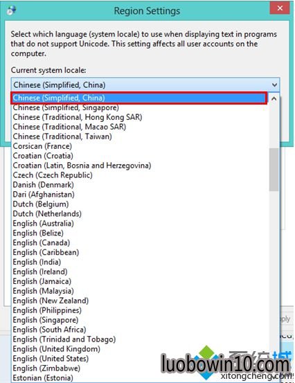This screenshot has width=295, height=383.
Task: Click the dropdown list scrollbar thumb
Action: (x=274, y=169)
